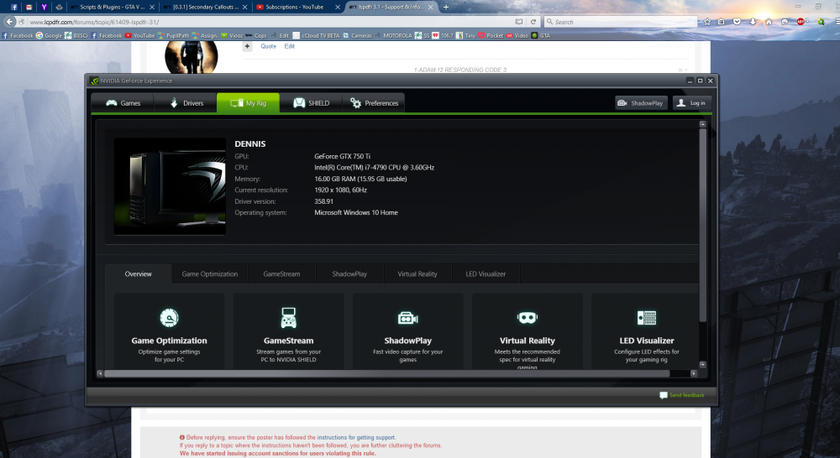Click the Send feedback link

(x=682, y=395)
